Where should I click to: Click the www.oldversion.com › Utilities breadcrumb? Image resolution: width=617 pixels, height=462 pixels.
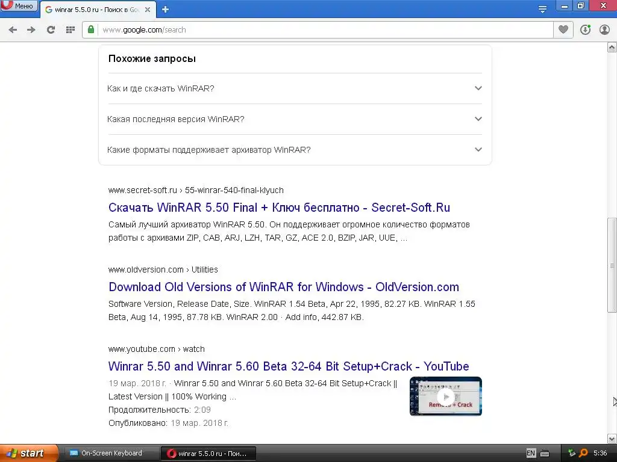[x=163, y=269]
